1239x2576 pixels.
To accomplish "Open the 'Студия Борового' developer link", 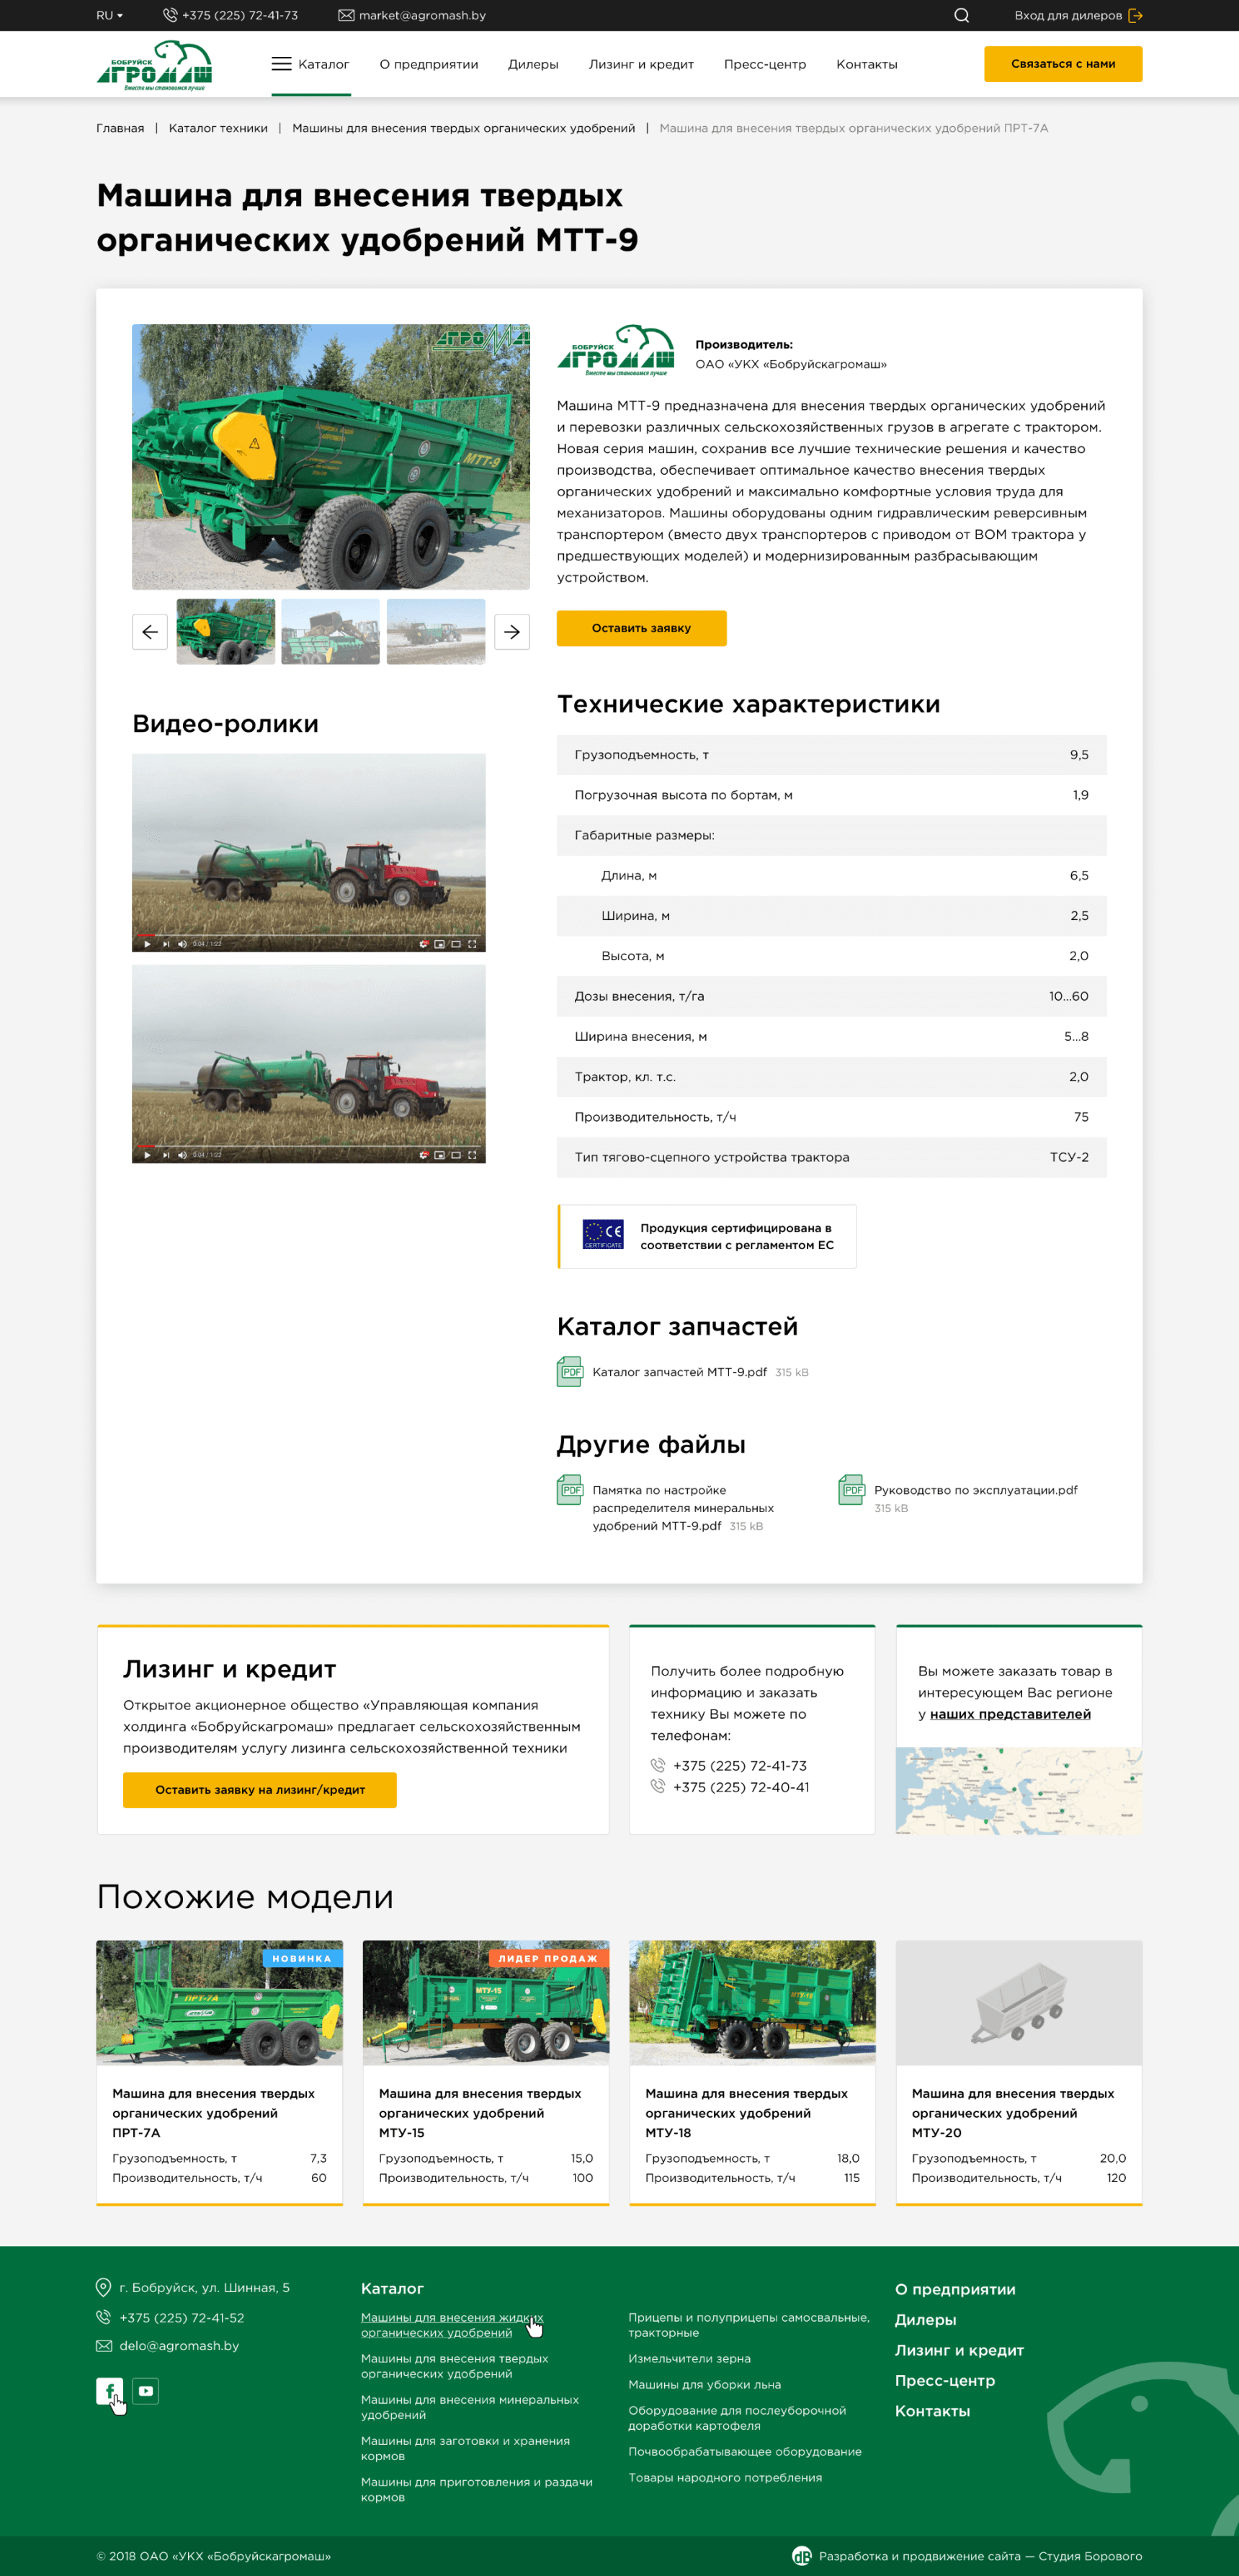I will (1090, 2556).
